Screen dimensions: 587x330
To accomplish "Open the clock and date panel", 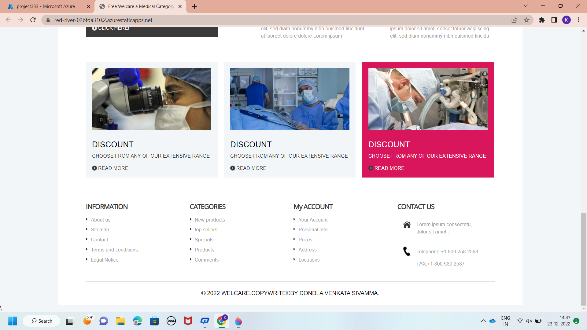I will [559, 321].
